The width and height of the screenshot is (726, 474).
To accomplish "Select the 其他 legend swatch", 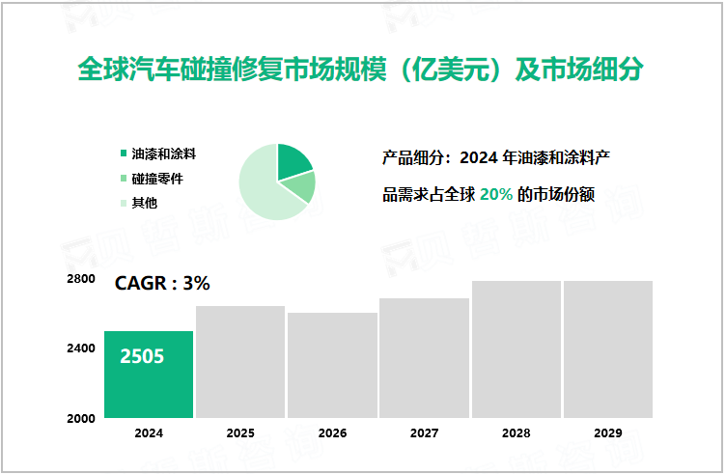I will click(124, 203).
